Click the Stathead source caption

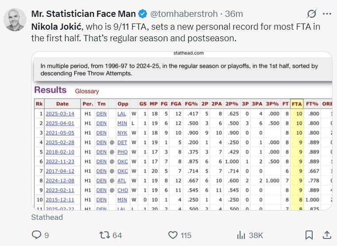click(47, 217)
